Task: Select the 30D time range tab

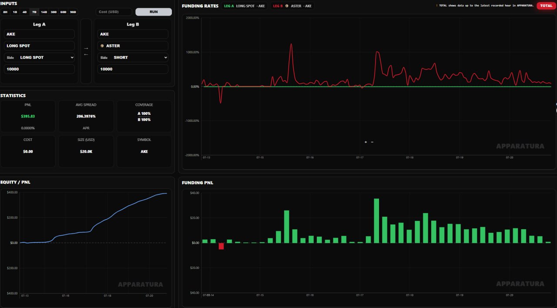Action: [54, 12]
